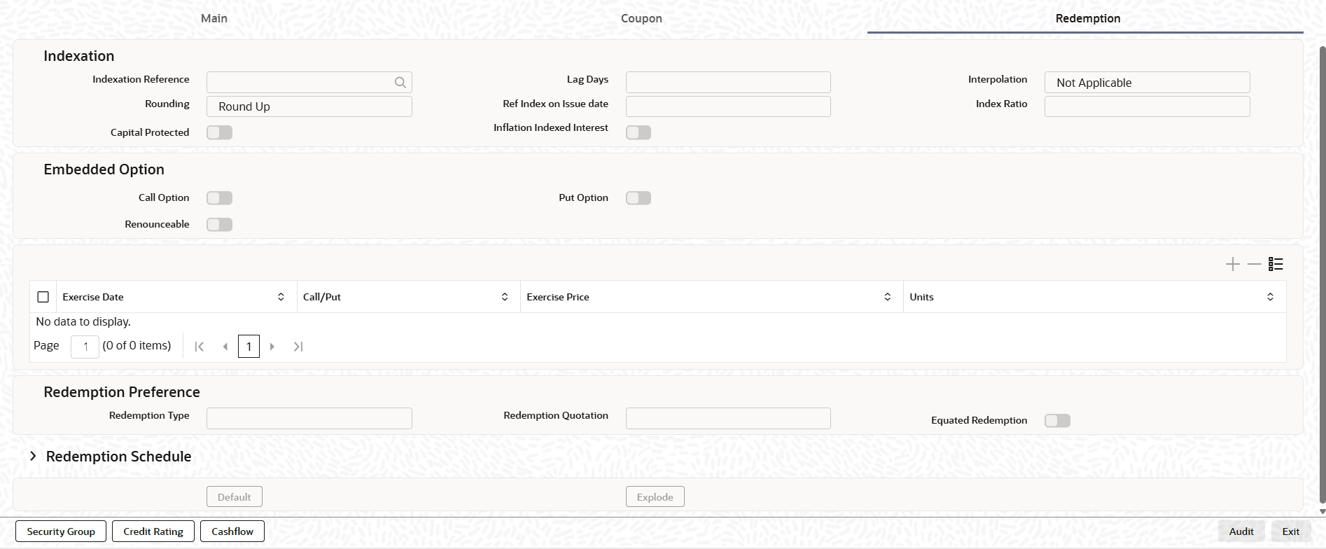Image resolution: width=1326 pixels, height=549 pixels.
Task: Click the '(0 of 0 items)' text
Action: click(x=137, y=346)
